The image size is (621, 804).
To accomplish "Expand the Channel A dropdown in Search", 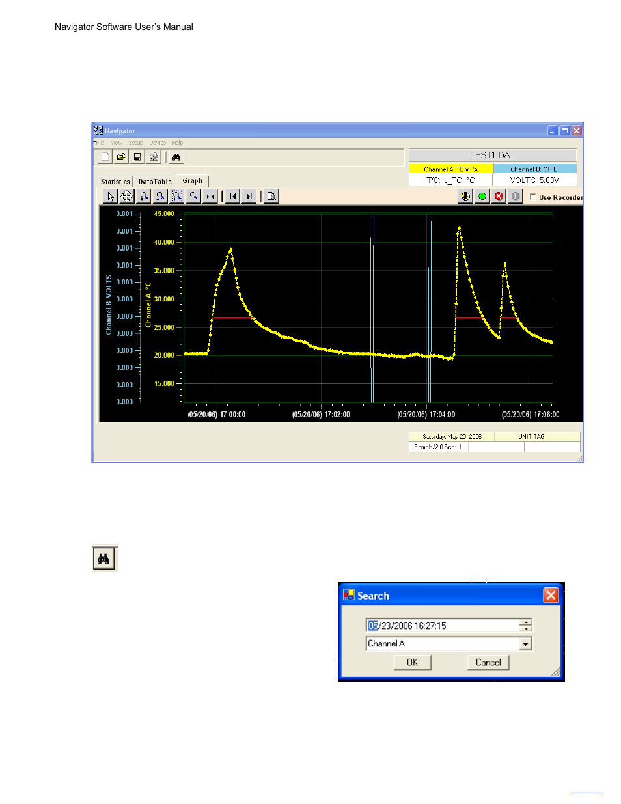I will [526, 644].
